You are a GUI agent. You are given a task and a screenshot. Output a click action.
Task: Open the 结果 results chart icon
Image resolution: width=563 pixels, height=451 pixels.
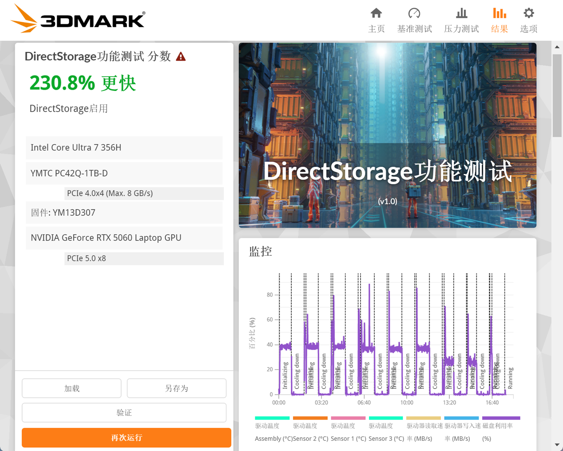(500, 13)
